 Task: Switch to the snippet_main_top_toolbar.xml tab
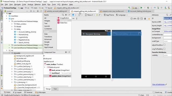point(113,11)
